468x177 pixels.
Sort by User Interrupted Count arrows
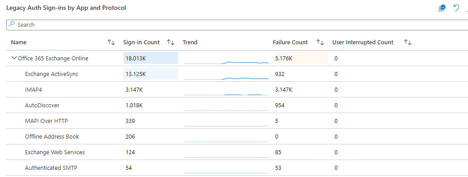pos(408,42)
